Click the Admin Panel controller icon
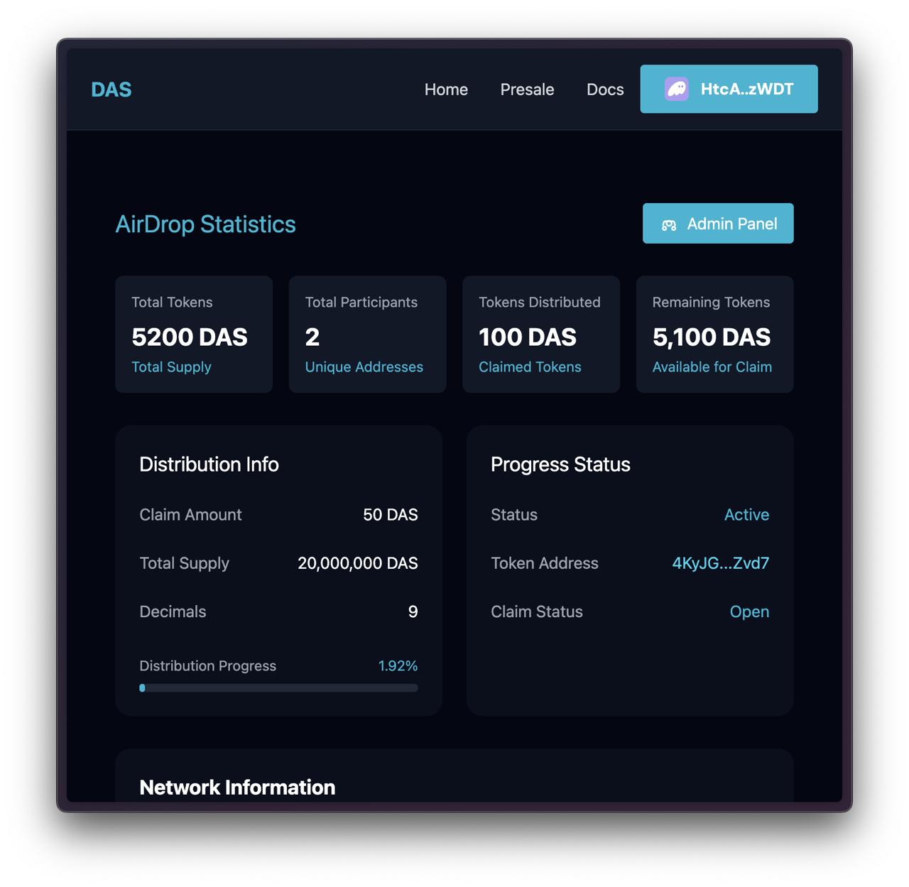This screenshot has height=887, width=909. [669, 224]
